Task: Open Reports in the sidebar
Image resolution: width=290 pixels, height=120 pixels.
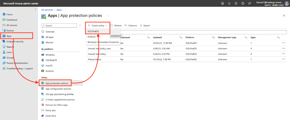Action: click(x=10, y=47)
